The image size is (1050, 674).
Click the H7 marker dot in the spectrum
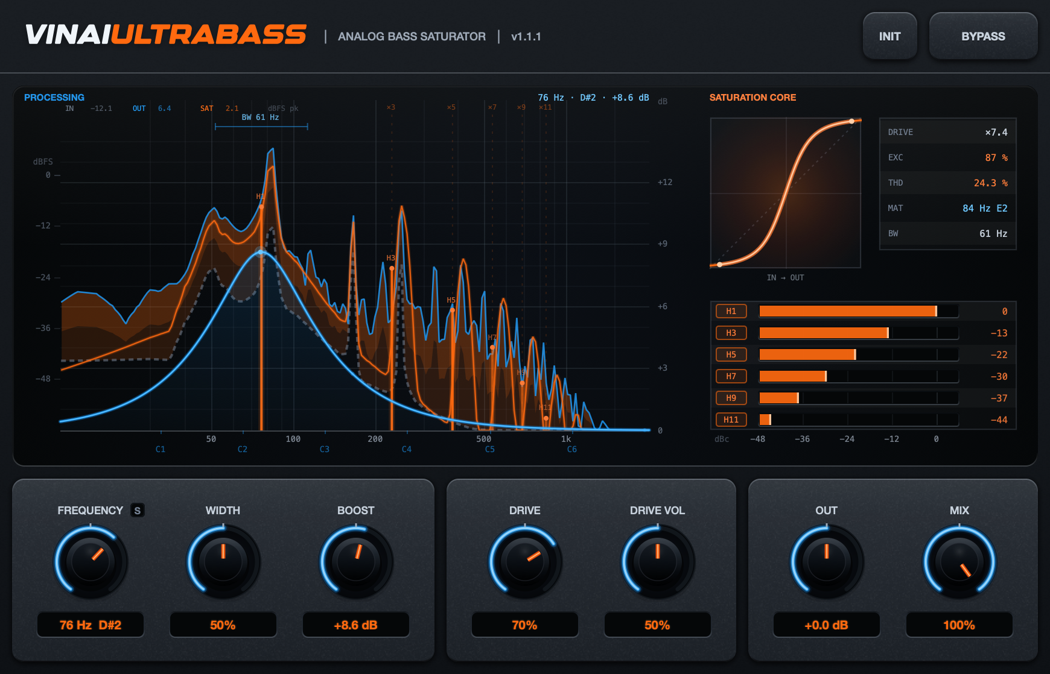click(492, 347)
